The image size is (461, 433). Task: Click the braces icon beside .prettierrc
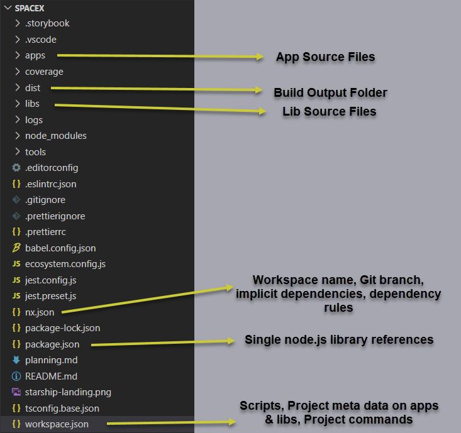coord(16,232)
